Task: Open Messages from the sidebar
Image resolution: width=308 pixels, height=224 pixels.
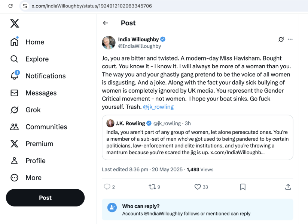Action: [x=15, y=93]
